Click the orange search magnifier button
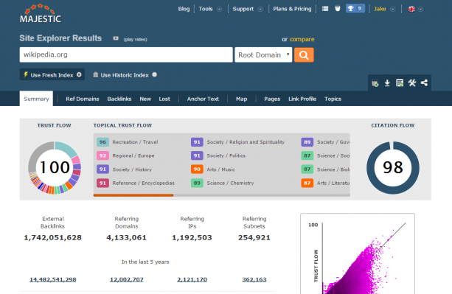This screenshot has height=294, width=452. [x=304, y=55]
